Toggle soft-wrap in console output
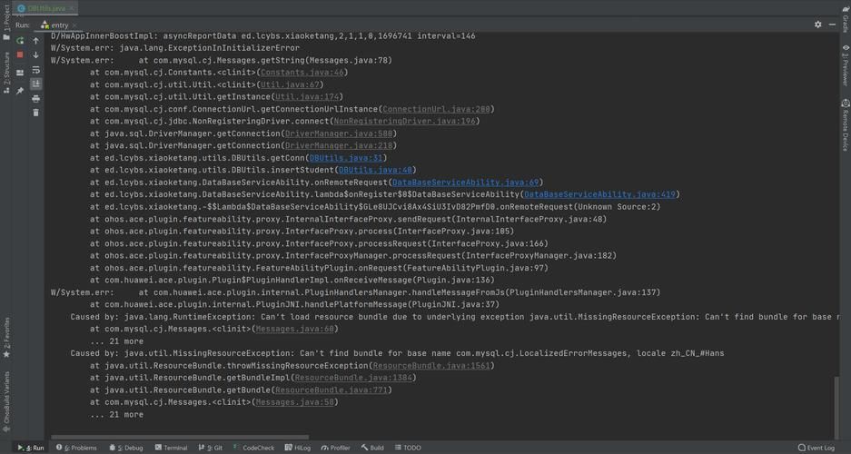This screenshot has width=851, height=454. [35, 69]
